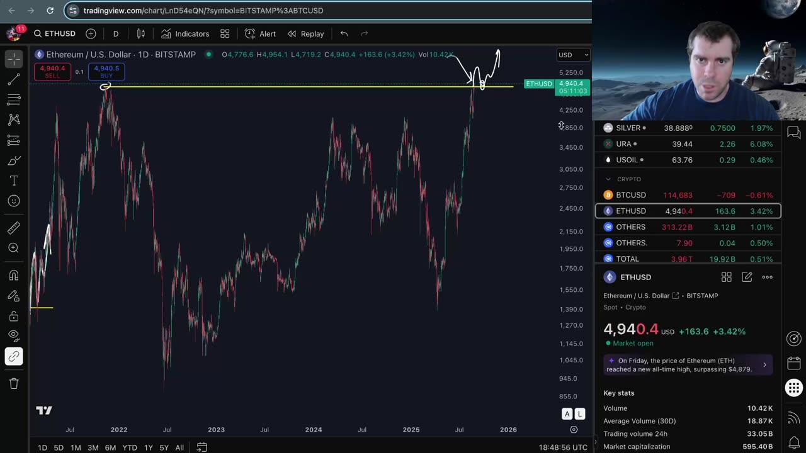
Task: Add a symbol to compare
Action: click(x=91, y=34)
